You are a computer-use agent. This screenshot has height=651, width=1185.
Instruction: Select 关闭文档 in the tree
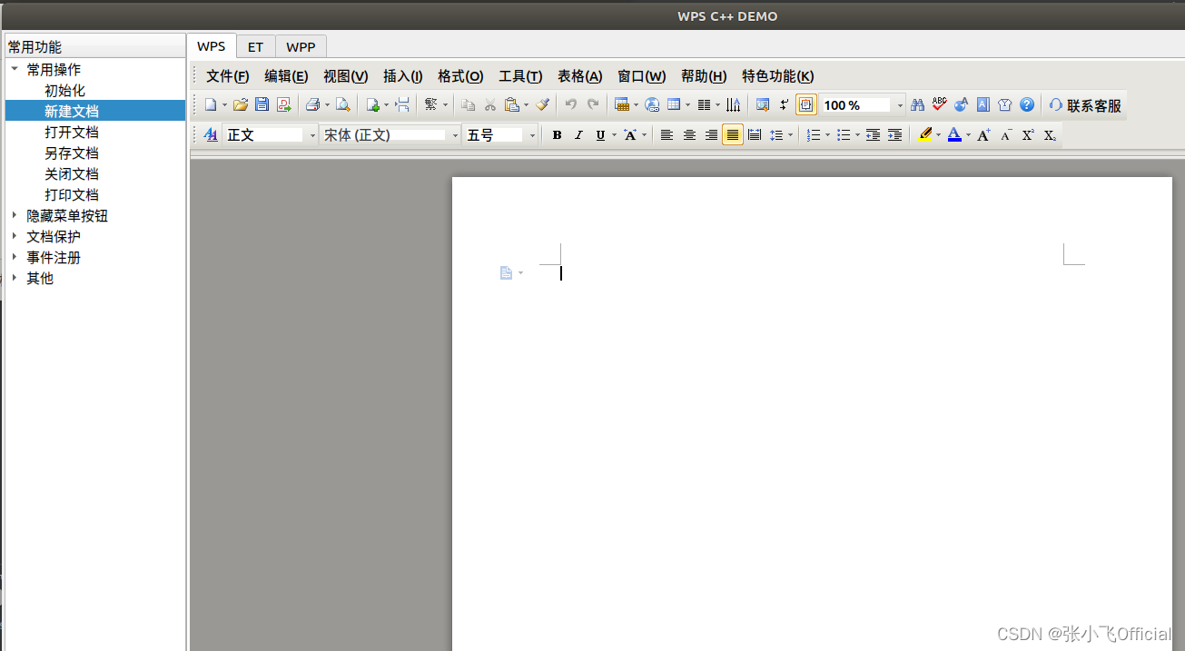click(72, 173)
